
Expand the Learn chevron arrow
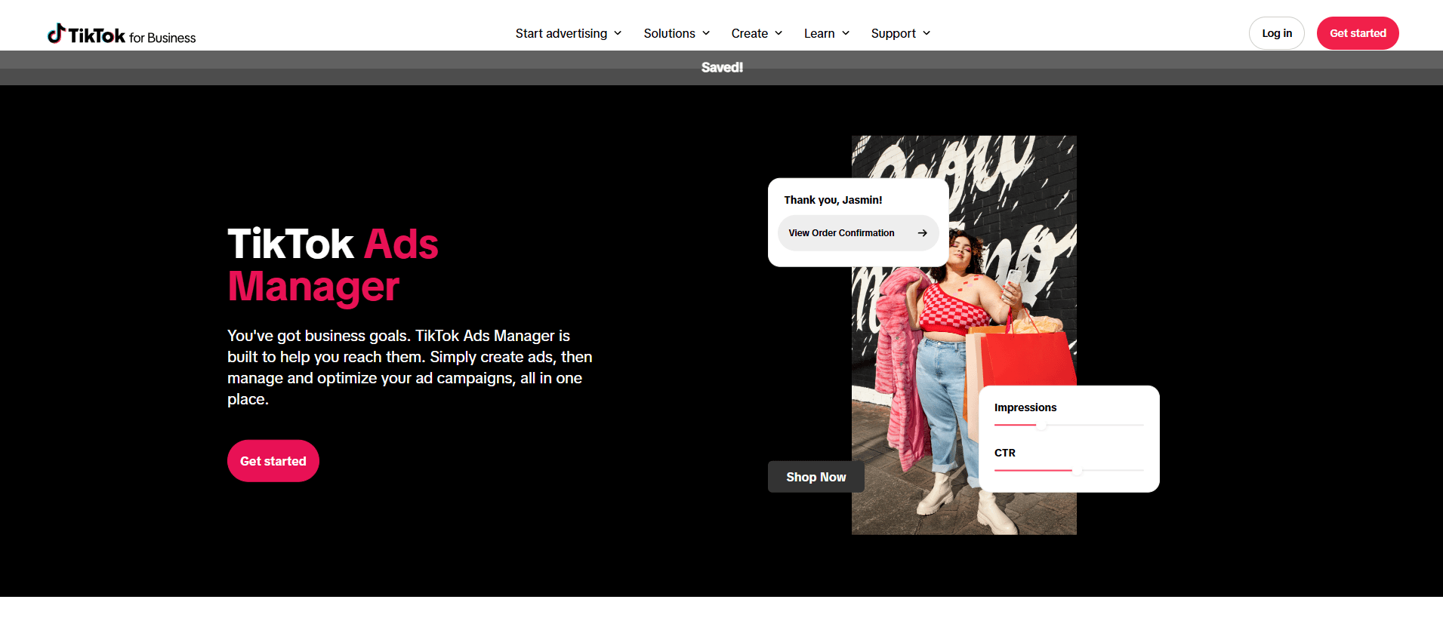coord(846,33)
